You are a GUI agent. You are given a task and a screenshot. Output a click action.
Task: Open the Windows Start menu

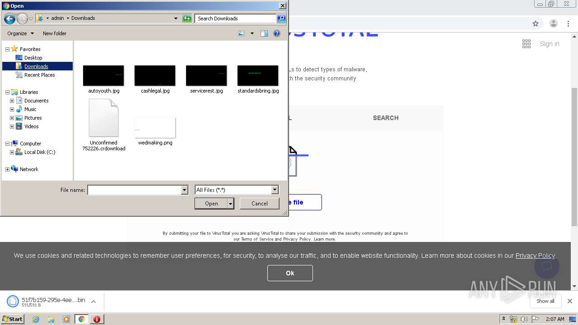[13, 319]
